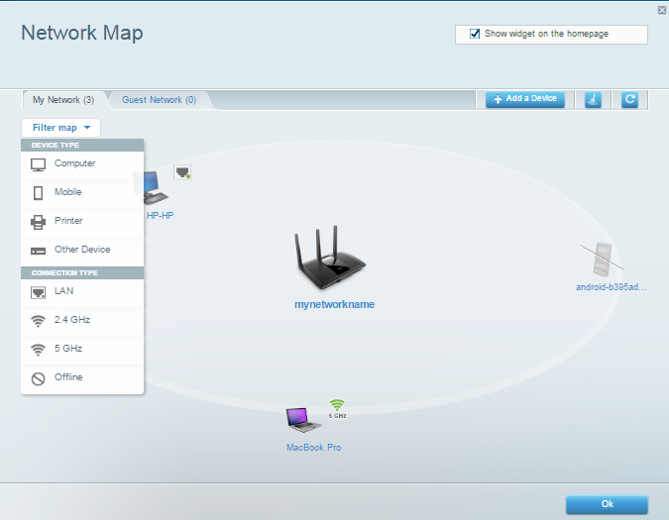Filter map by 2.4 GHz connection
This screenshot has width=669, height=520.
click(82, 321)
